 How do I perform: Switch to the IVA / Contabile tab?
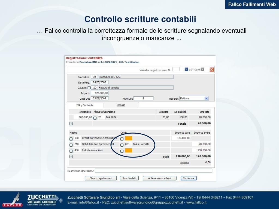[x=85, y=105]
